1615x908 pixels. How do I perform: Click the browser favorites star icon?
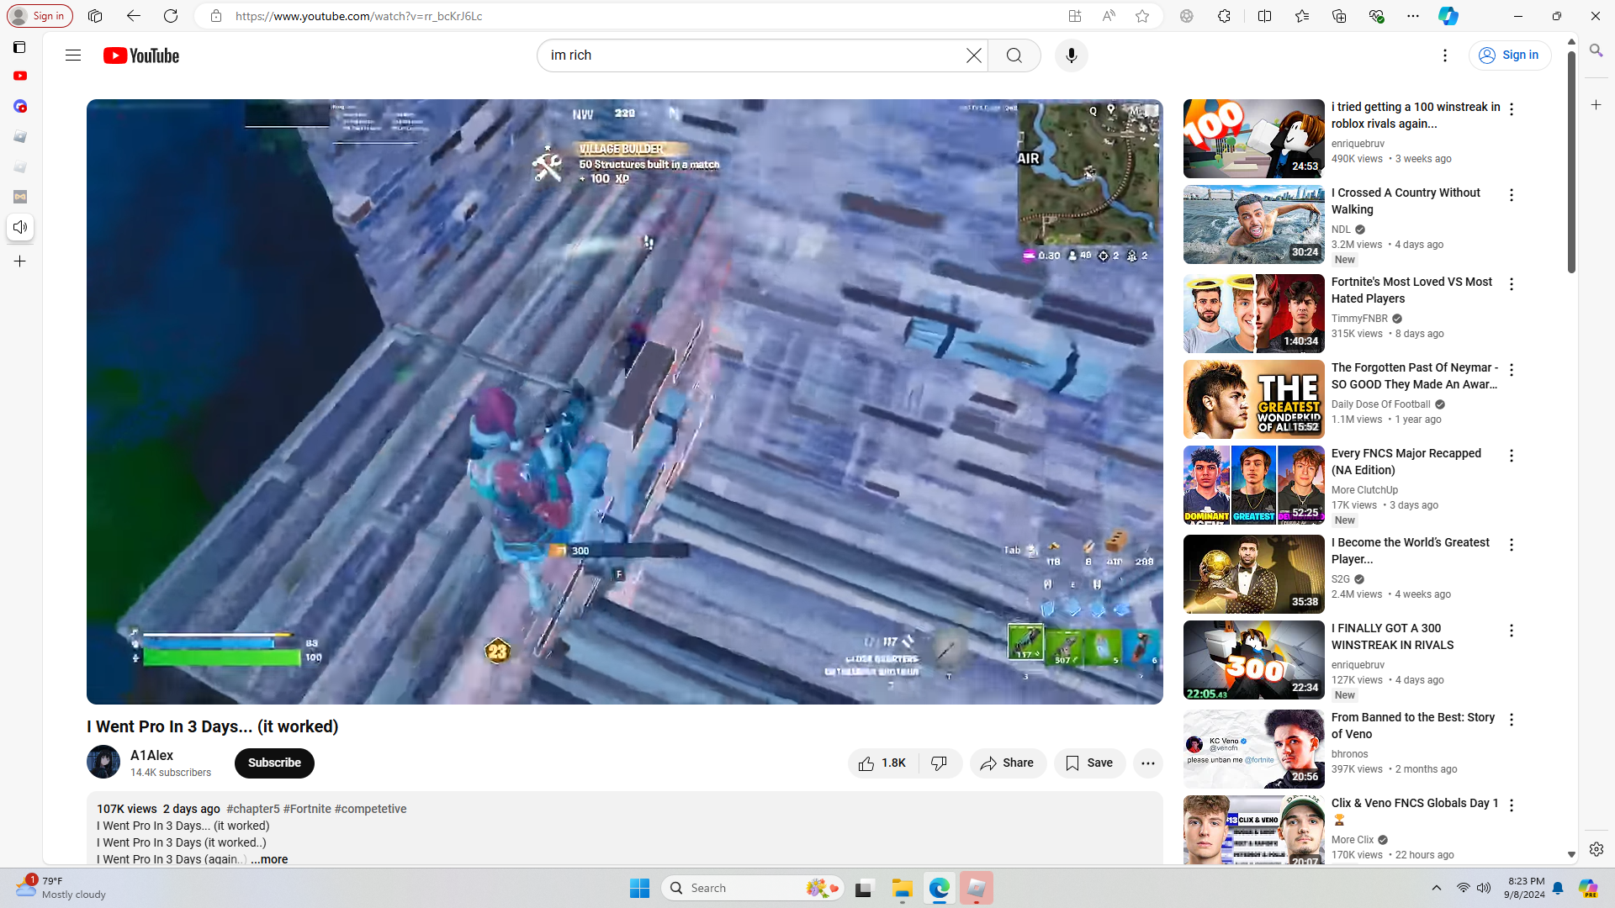click(1141, 16)
